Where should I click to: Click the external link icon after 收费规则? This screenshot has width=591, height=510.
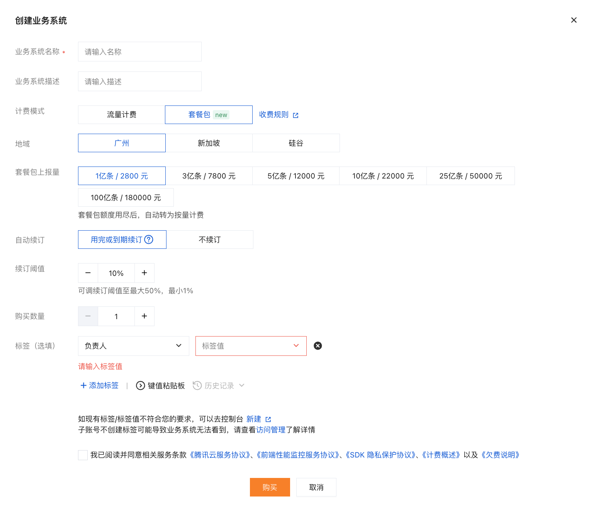[295, 115]
